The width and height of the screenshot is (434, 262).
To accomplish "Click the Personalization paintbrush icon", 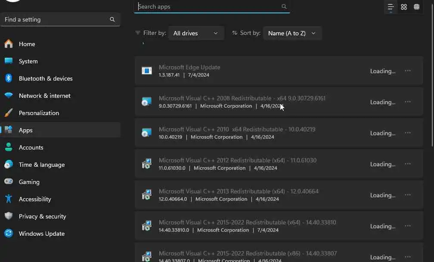I will [9, 113].
